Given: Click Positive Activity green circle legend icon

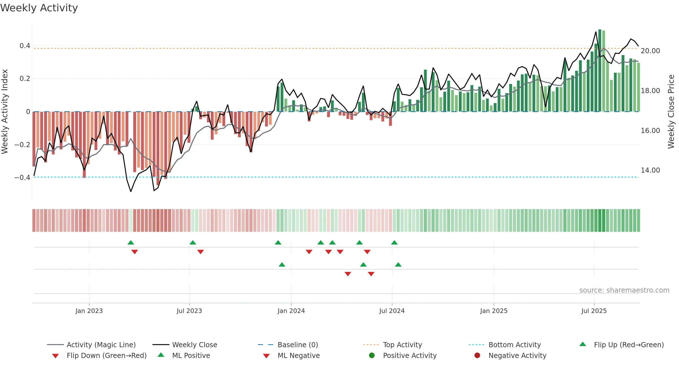Looking at the screenshot, I should click(x=372, y=355).
